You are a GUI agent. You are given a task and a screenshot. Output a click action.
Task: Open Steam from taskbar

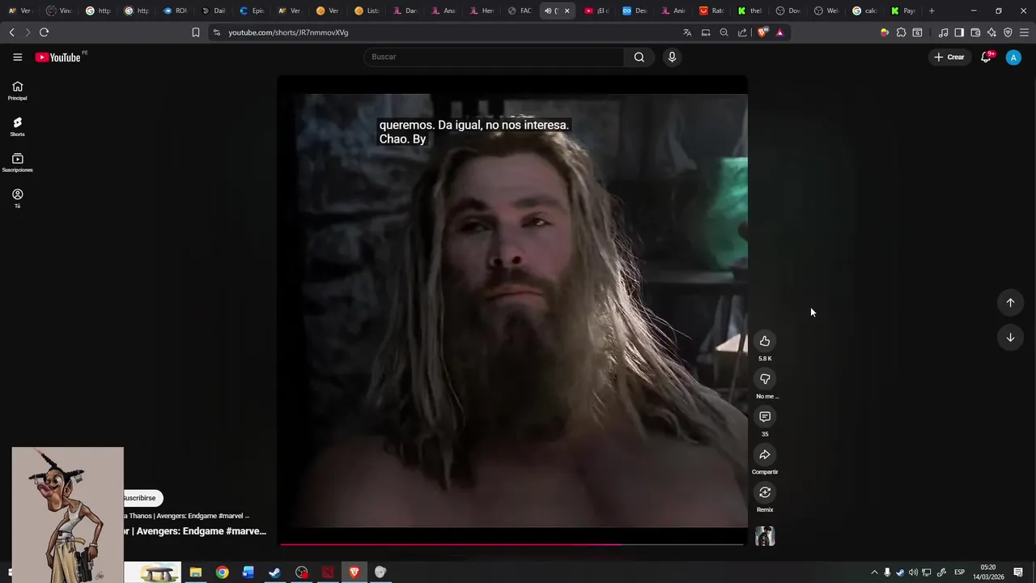coord(275,572)
